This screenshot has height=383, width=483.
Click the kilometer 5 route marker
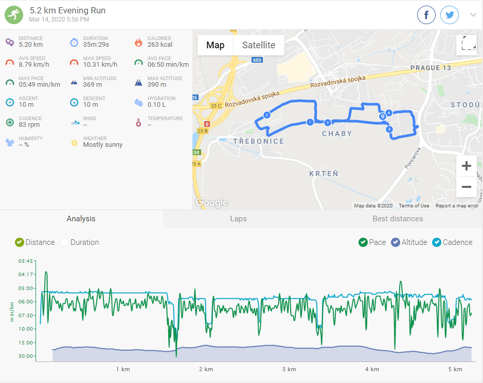click(389, 129)
